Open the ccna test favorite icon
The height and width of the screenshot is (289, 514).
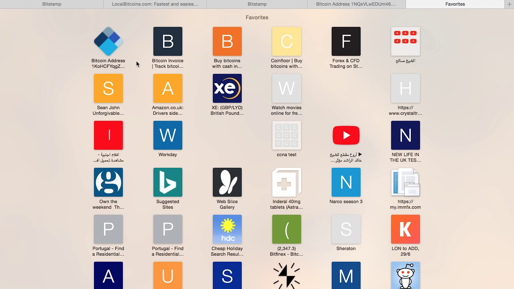click(287, 135)
